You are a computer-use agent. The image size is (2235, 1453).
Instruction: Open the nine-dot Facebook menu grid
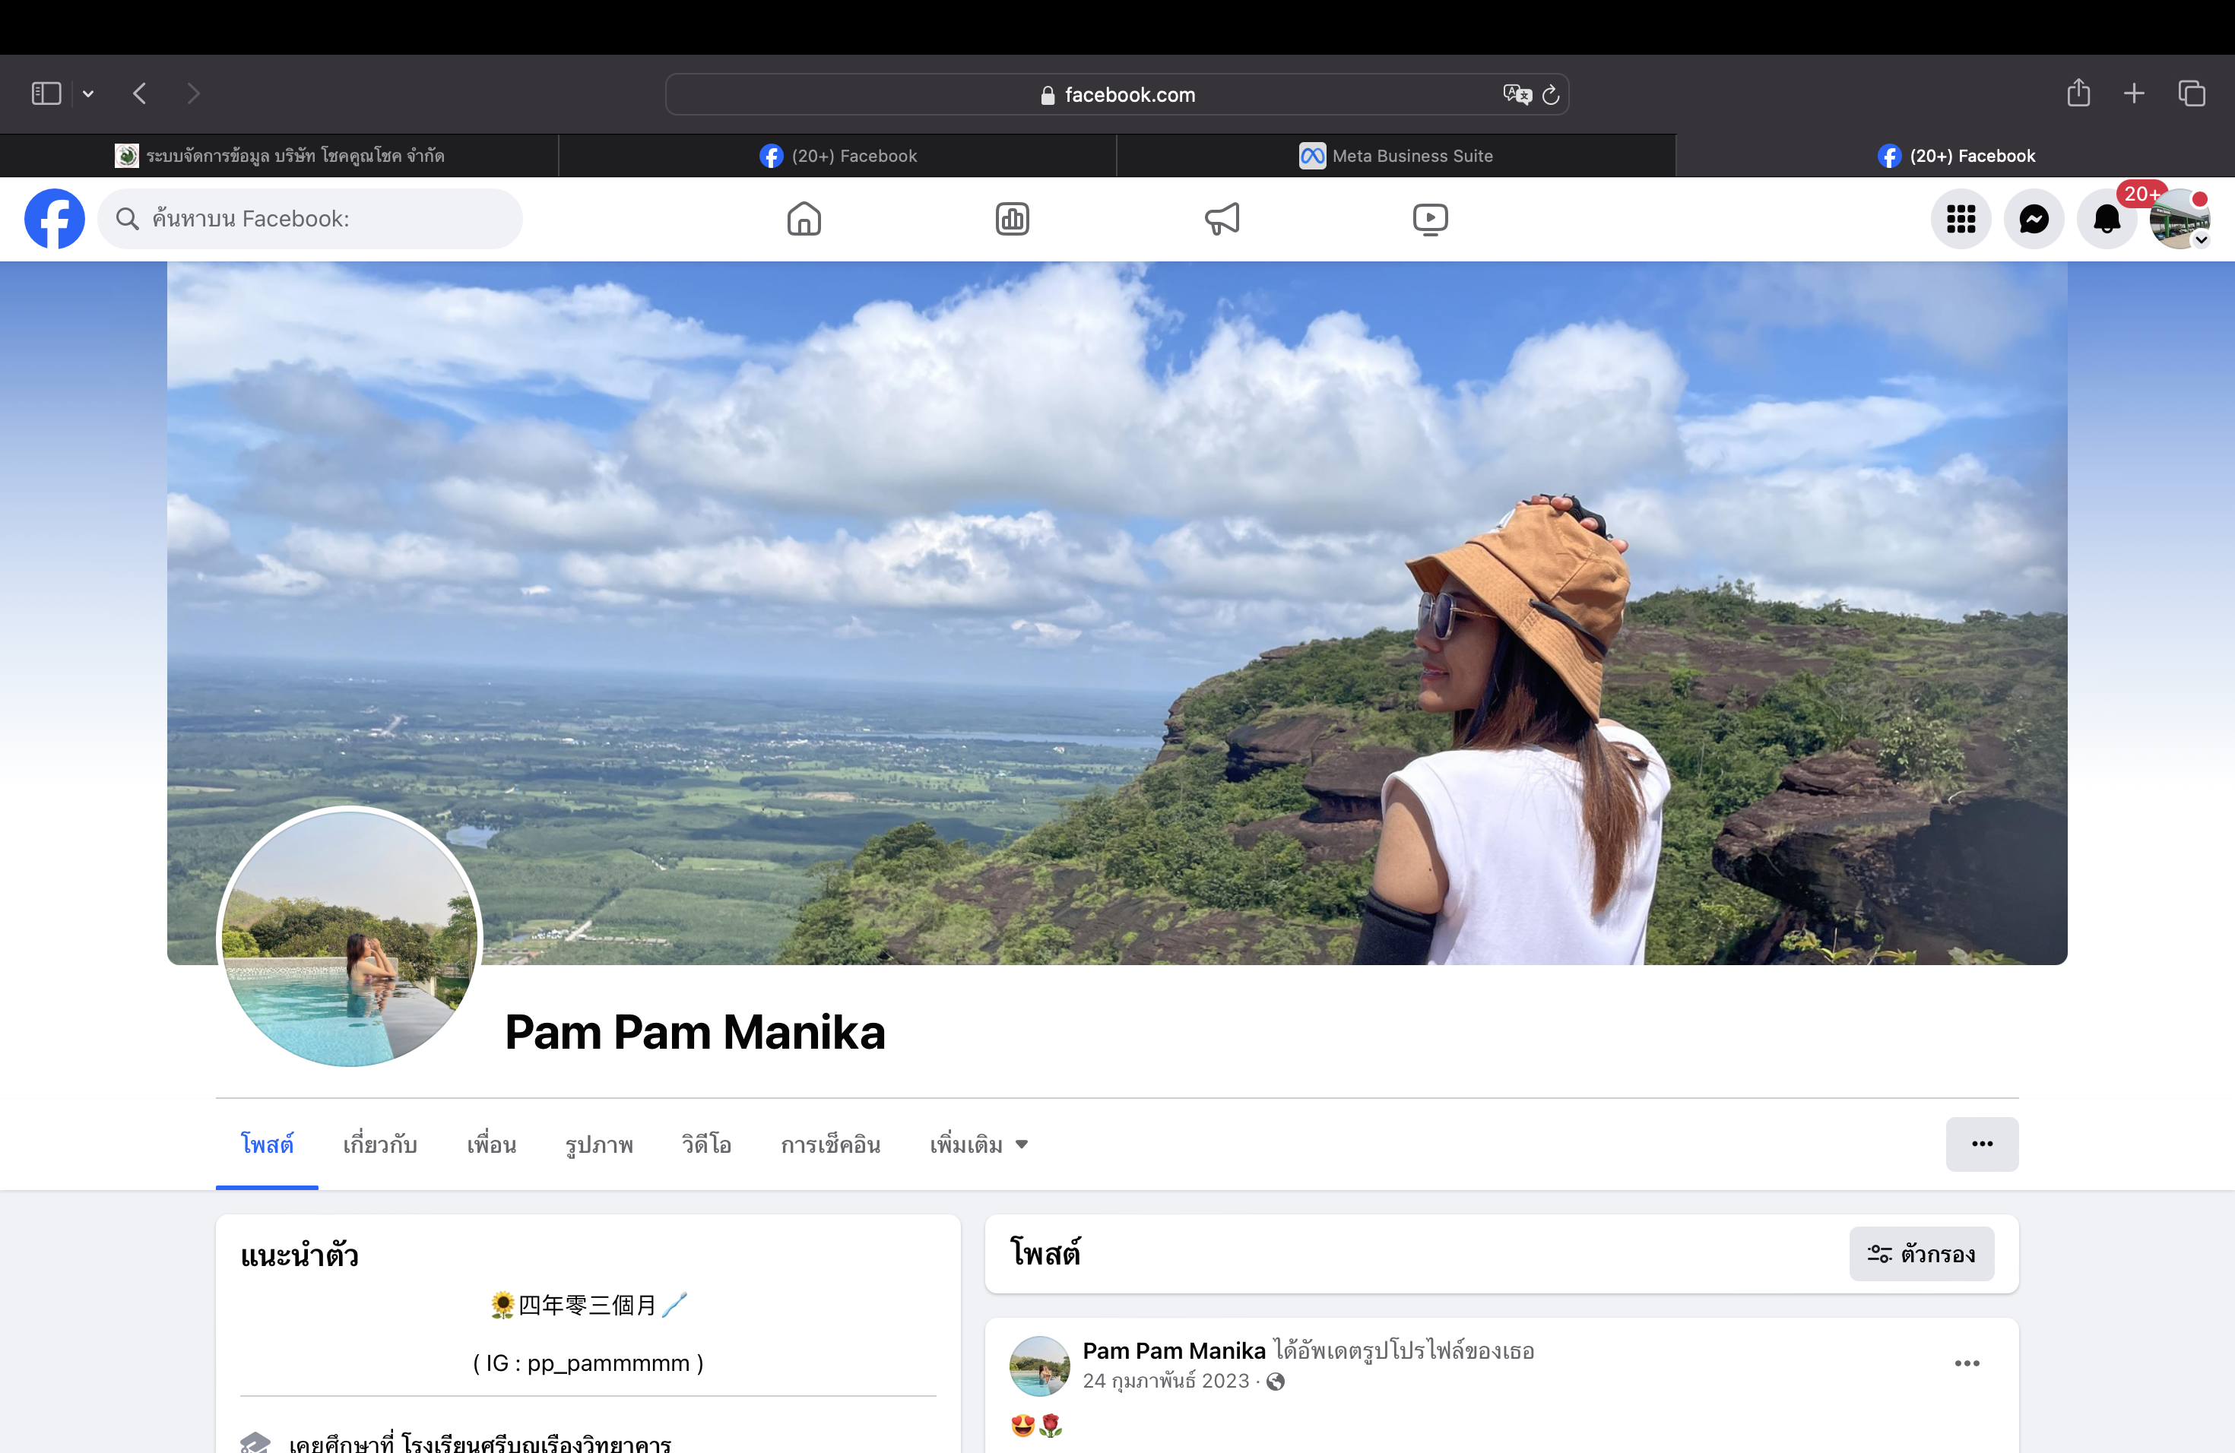coord(1961,220)
